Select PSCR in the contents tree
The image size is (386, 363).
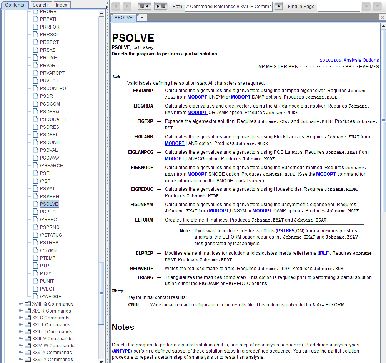click(47, 96)
